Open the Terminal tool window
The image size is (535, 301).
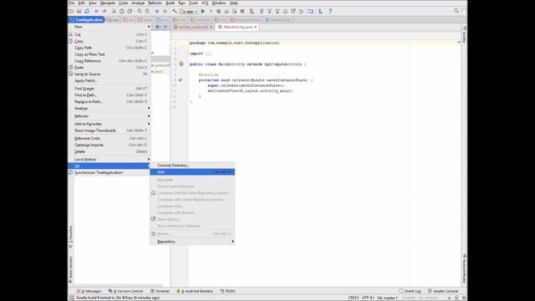click(160, 291)
